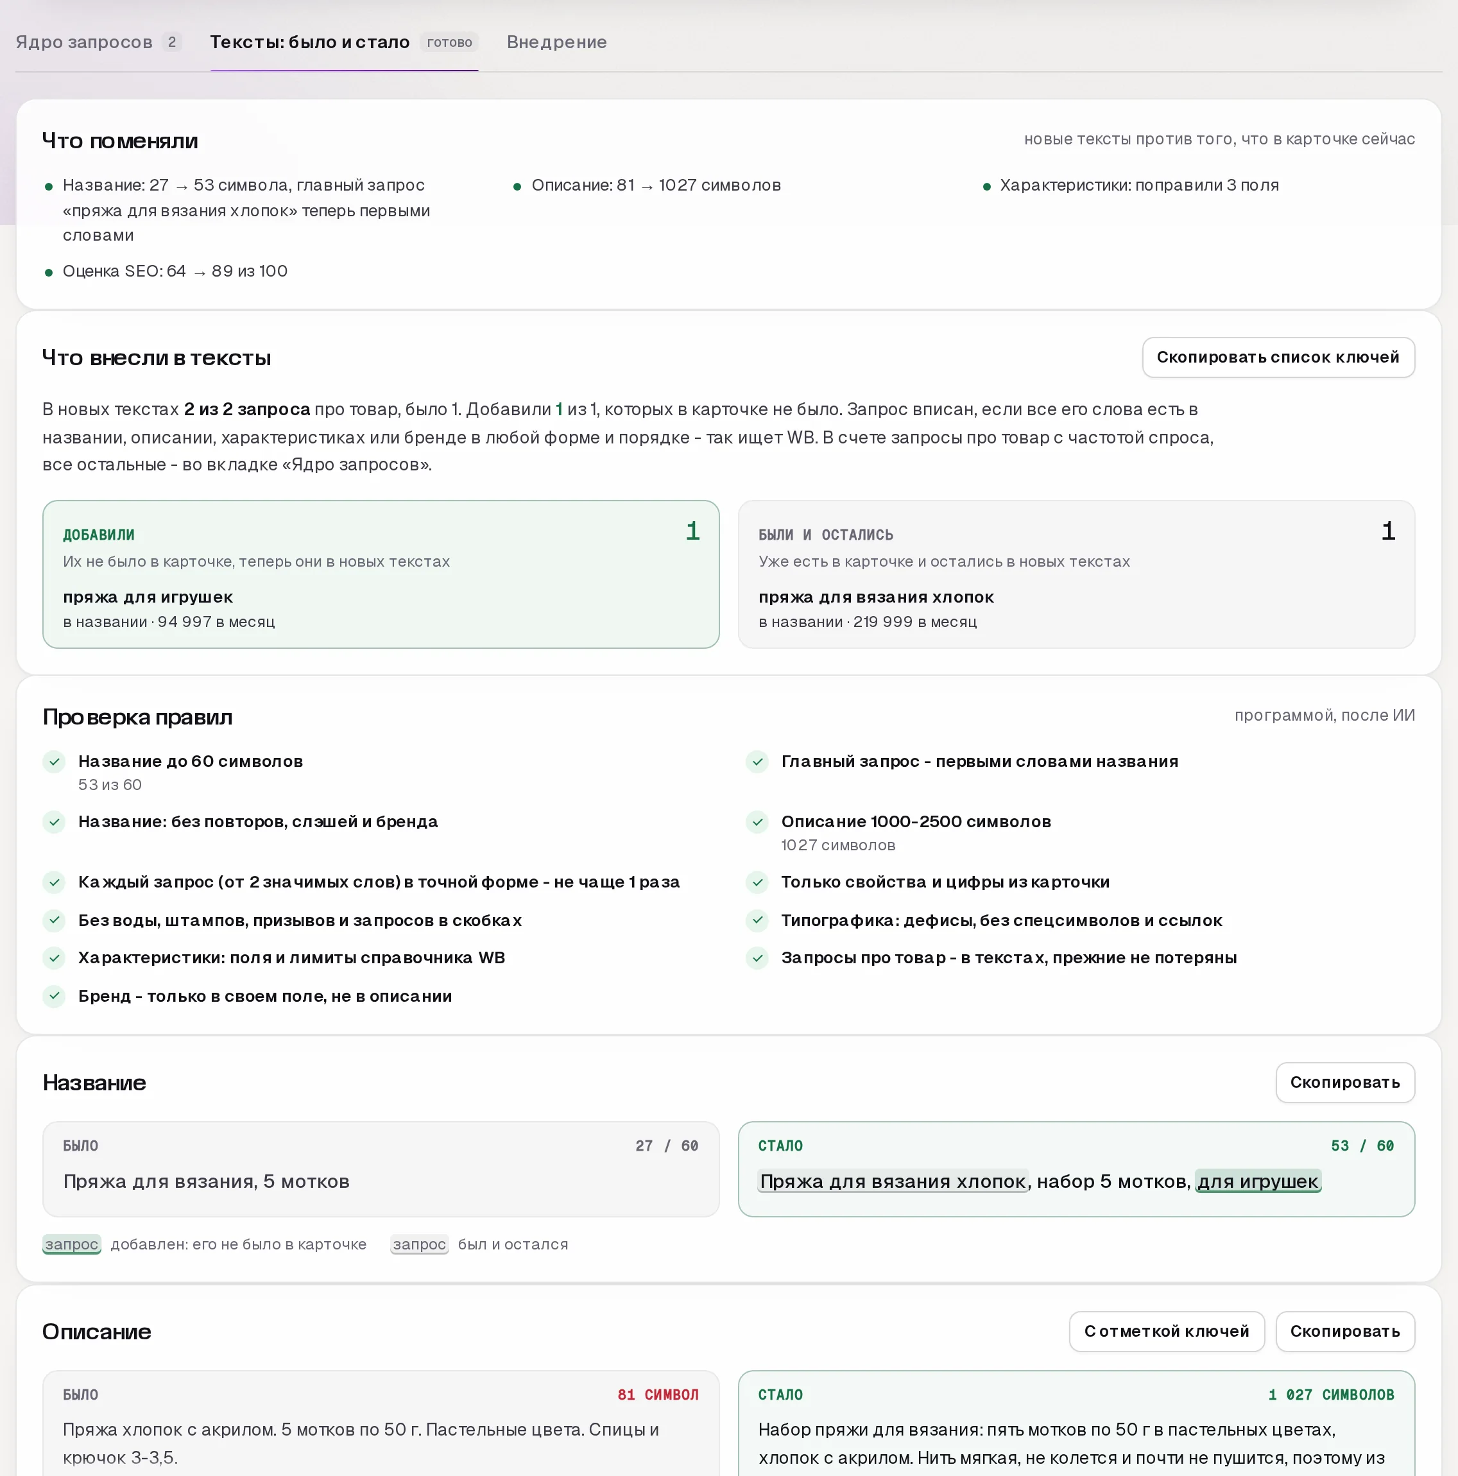Click the «Добавили» card with пряжа для игрушек
Screen dimensions: 1458x1476
coord(381,574)
